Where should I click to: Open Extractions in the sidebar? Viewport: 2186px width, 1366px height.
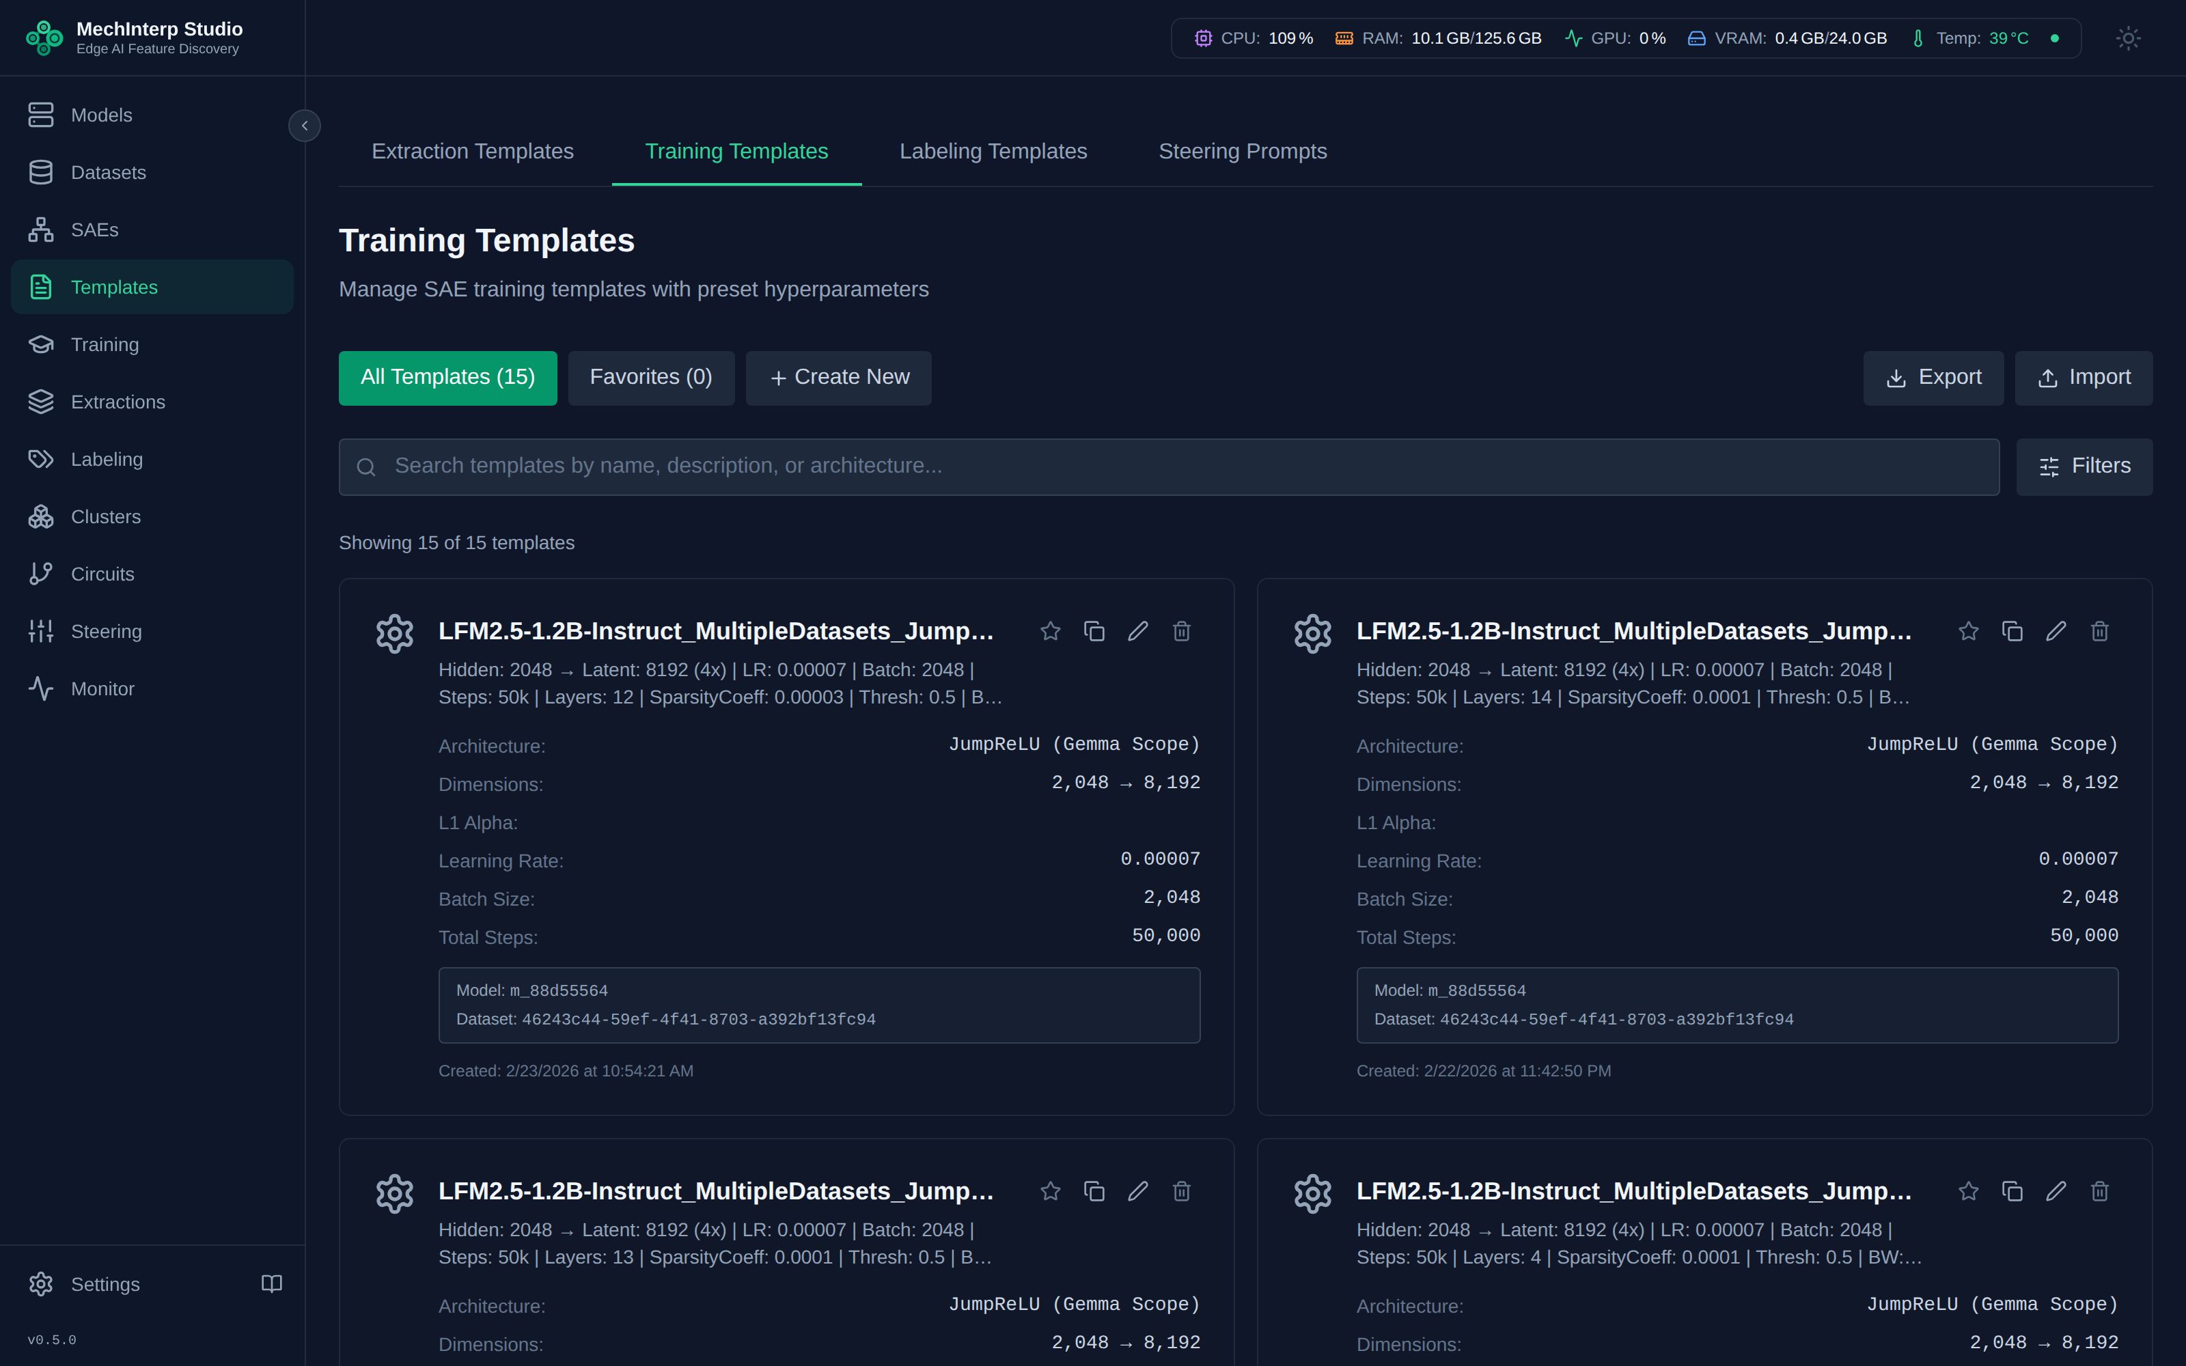pos(152,402)
